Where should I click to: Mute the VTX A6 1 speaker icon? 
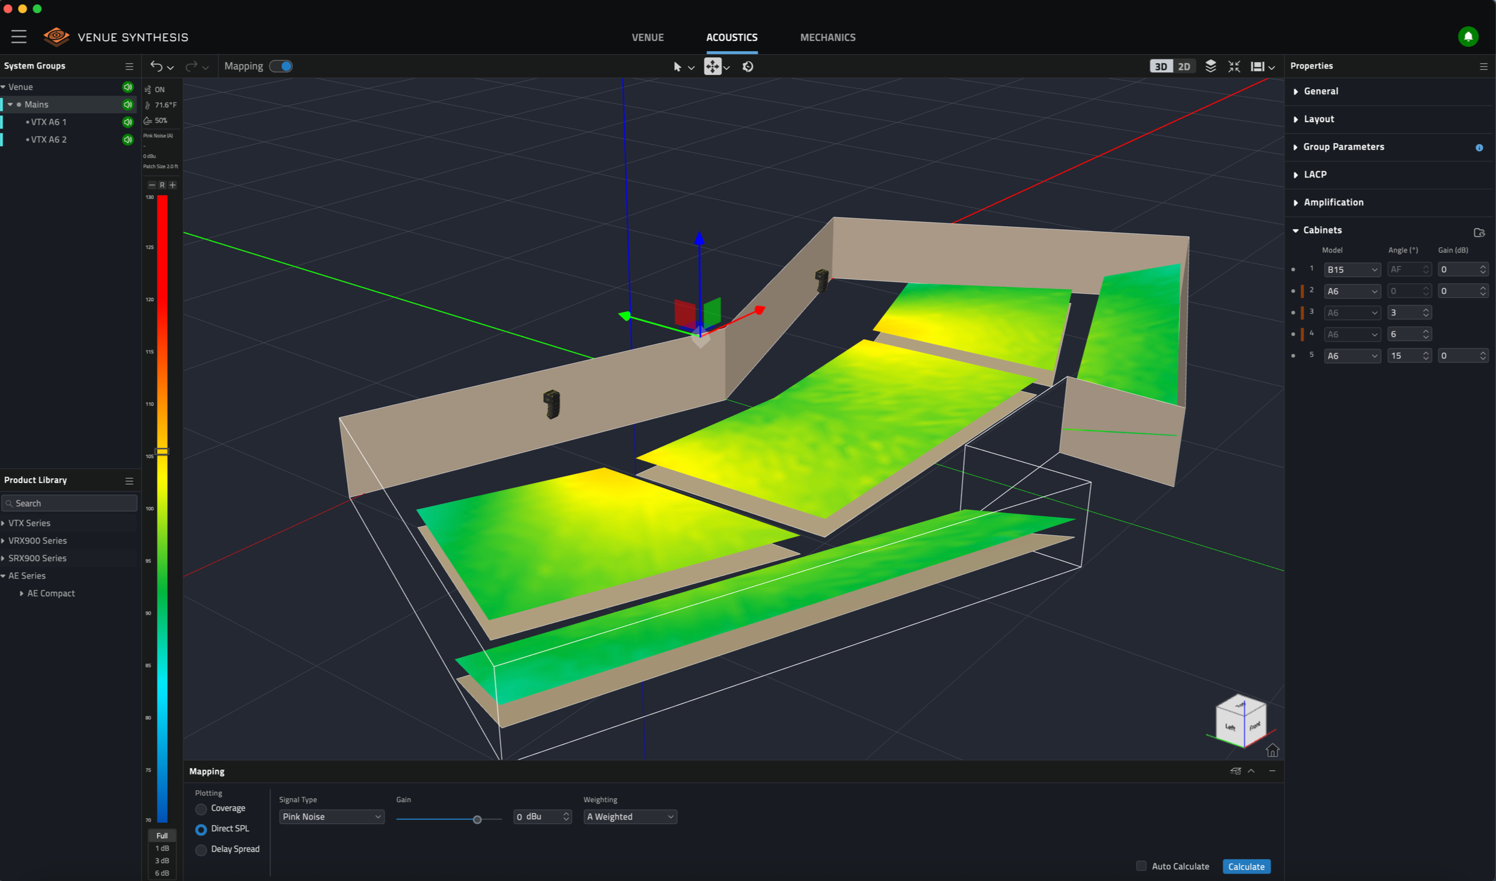coord(128,121)
